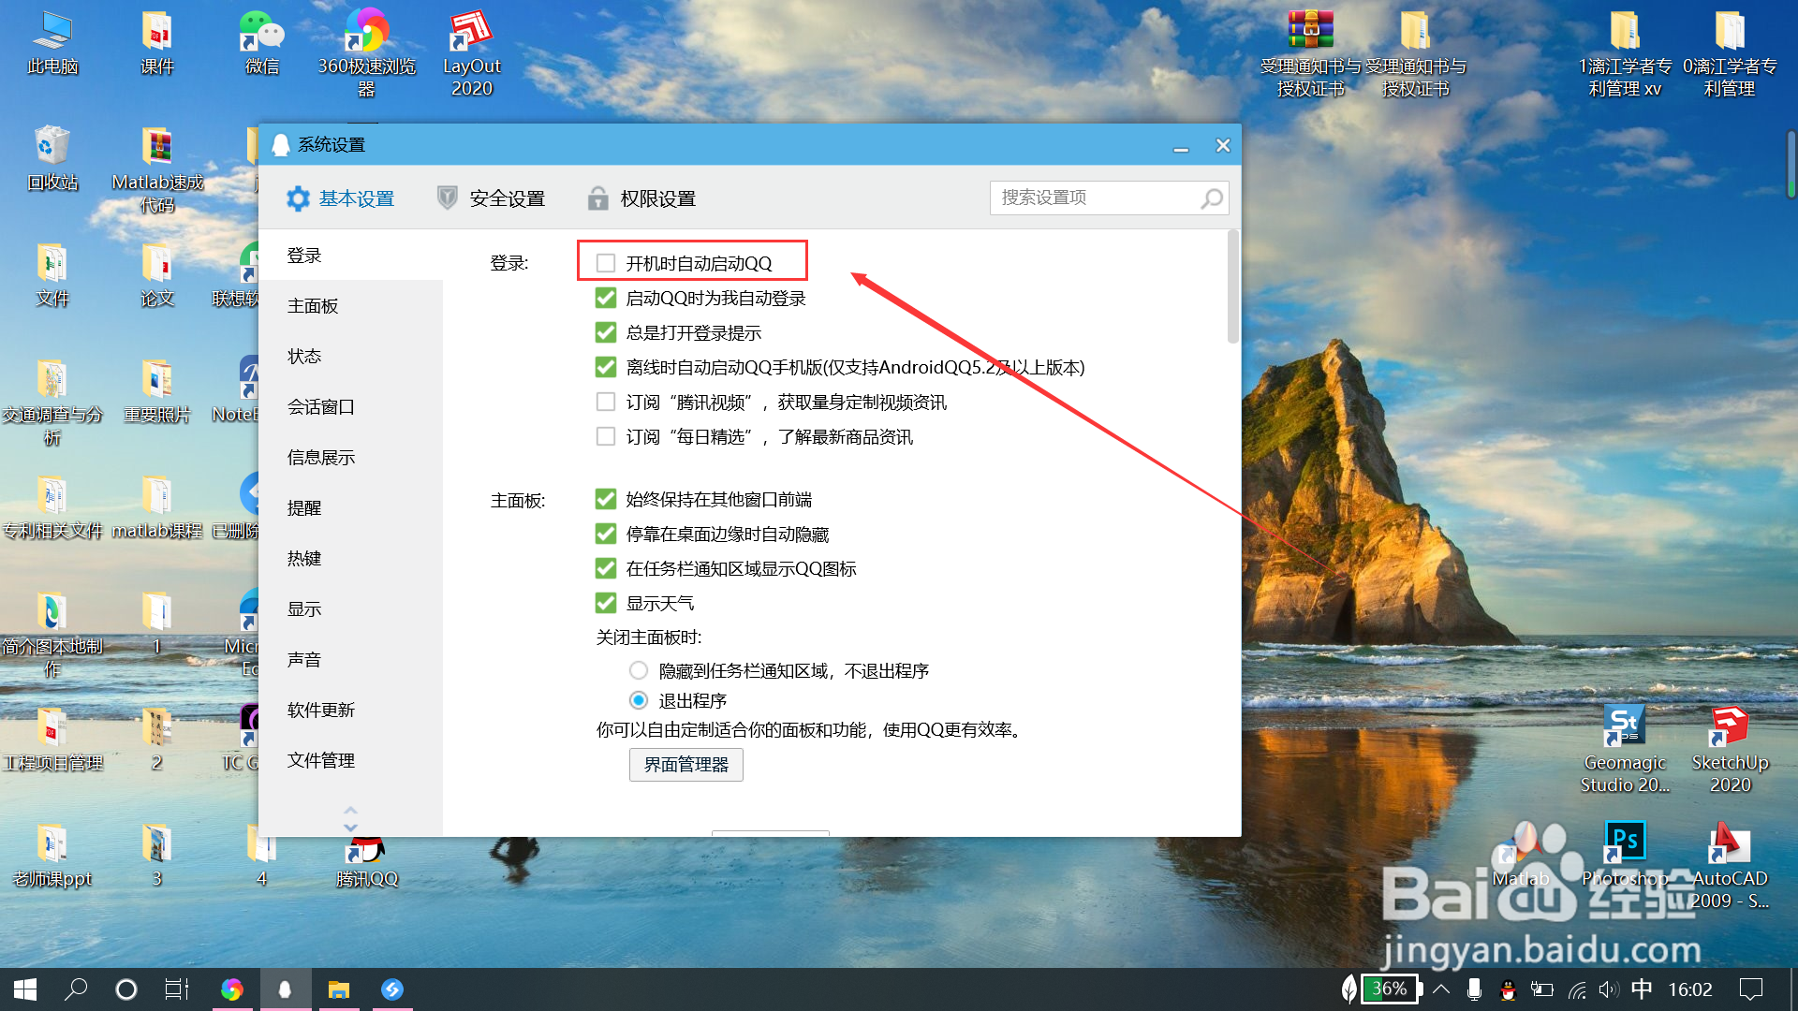Select hotkeys in the settings sidebar

tap(304, 559)
